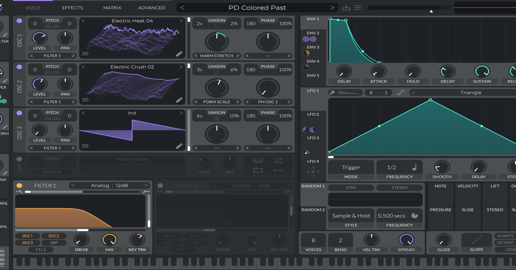Select the LFO 1 paint brush tool

point(332,93)
